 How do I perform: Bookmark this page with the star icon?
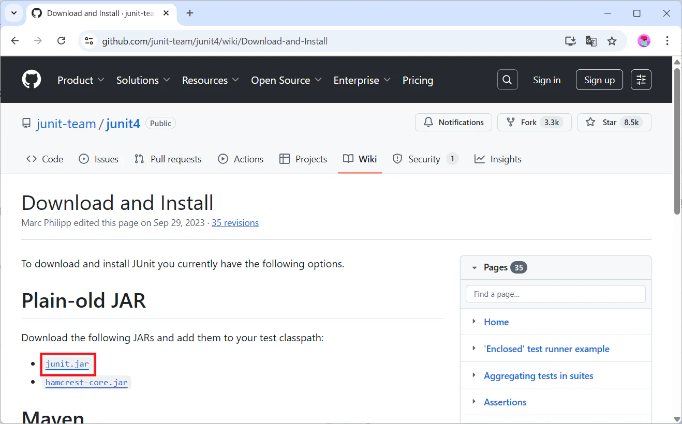pos(612,41)
